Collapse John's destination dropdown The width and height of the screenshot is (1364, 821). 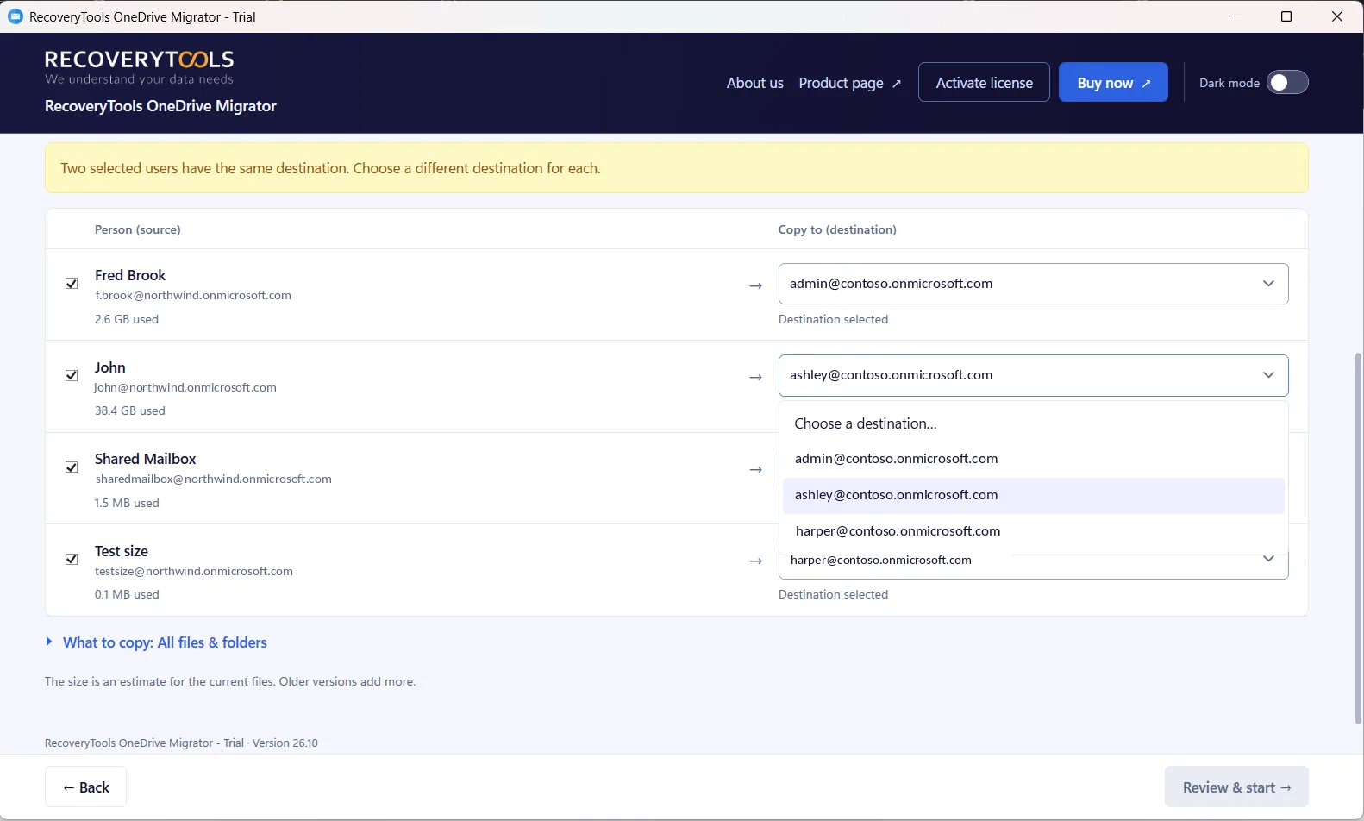pyautogui.click(x=1033, y=375)
